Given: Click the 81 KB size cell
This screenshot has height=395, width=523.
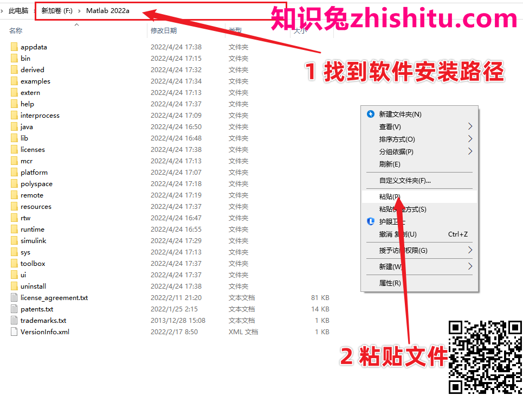Looking at the screenshot, I should [320, 297].
